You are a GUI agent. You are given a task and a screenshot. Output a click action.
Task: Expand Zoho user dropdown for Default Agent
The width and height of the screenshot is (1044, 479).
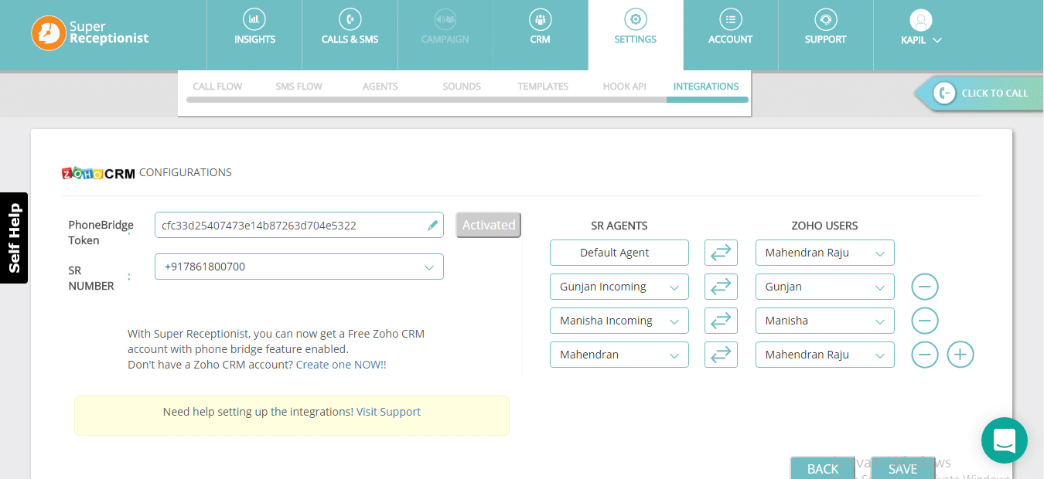pyautogui.click(x=825, y=253)
